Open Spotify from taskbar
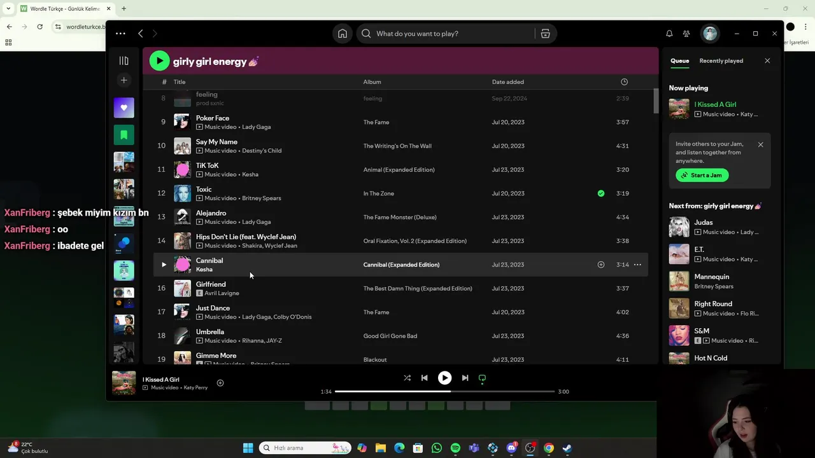The height and width of the screenshot is (458, 815). (455, 448)
